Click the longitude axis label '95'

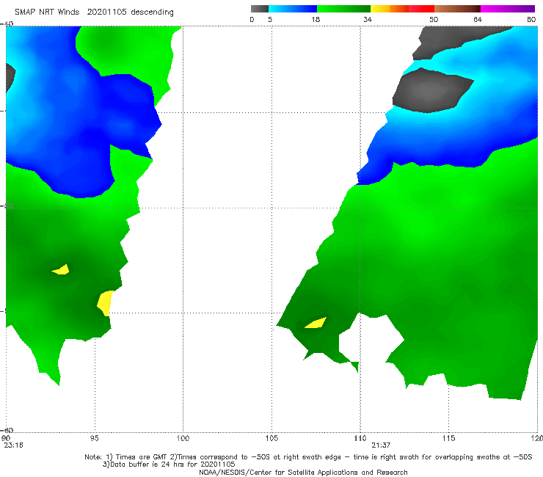(x=94, y=438)
